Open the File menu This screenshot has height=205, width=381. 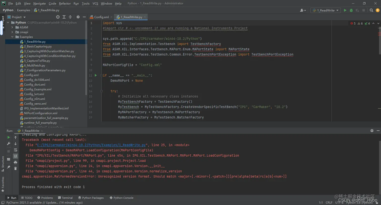pyautogui.click(x=10, y=4)
